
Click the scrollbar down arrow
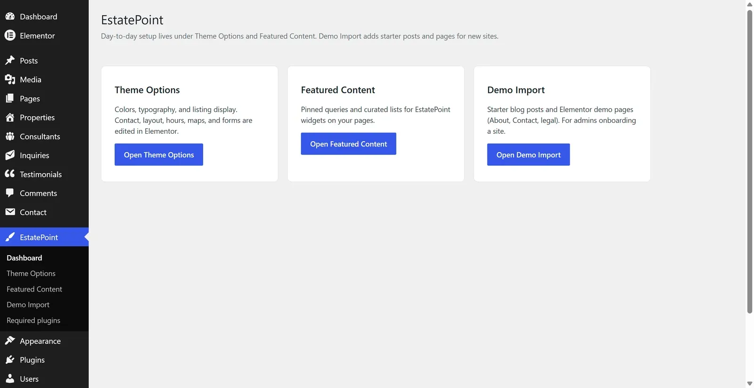(750, 383)
